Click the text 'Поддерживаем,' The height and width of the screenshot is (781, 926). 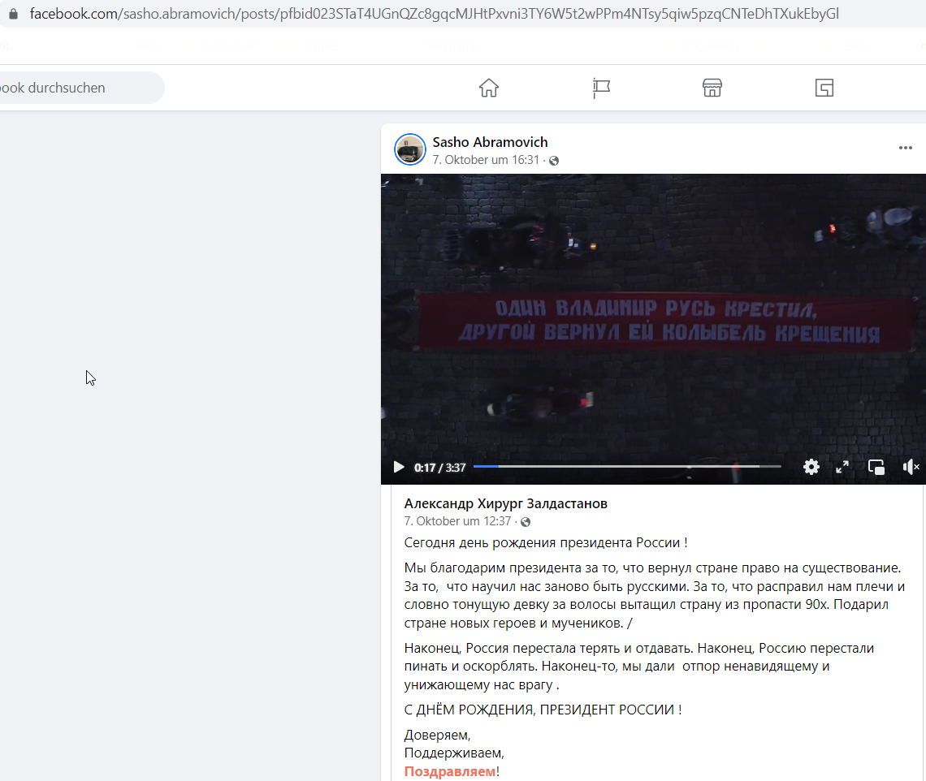[453, 753]
